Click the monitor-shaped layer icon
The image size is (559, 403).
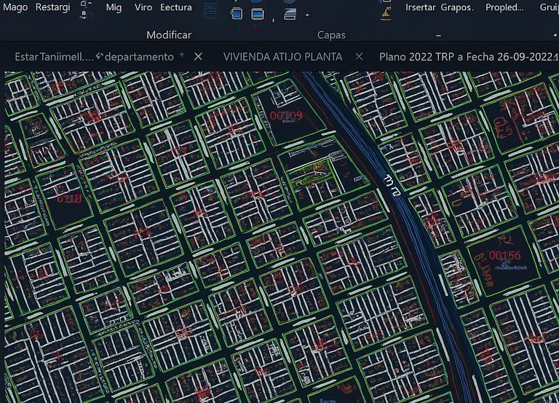tap(258, 15)
